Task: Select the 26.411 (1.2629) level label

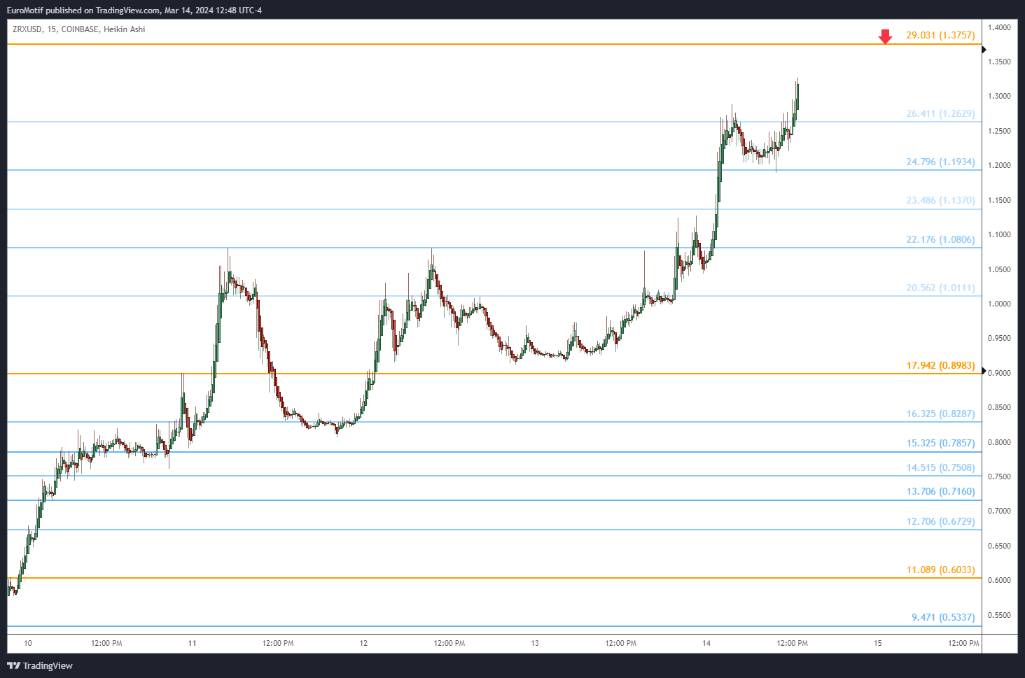Action: (940, 113)
